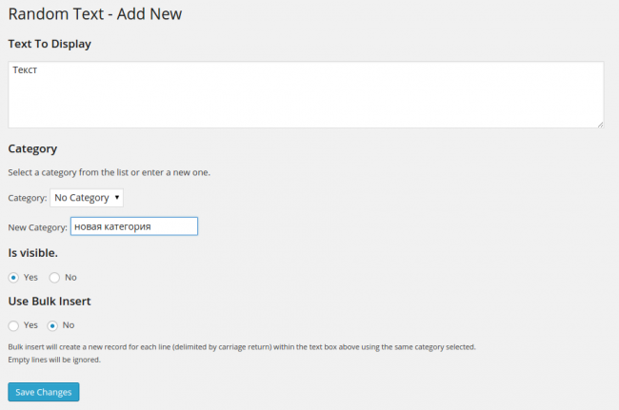
Task: Focus the New Category input field
Action: (133, 226)
